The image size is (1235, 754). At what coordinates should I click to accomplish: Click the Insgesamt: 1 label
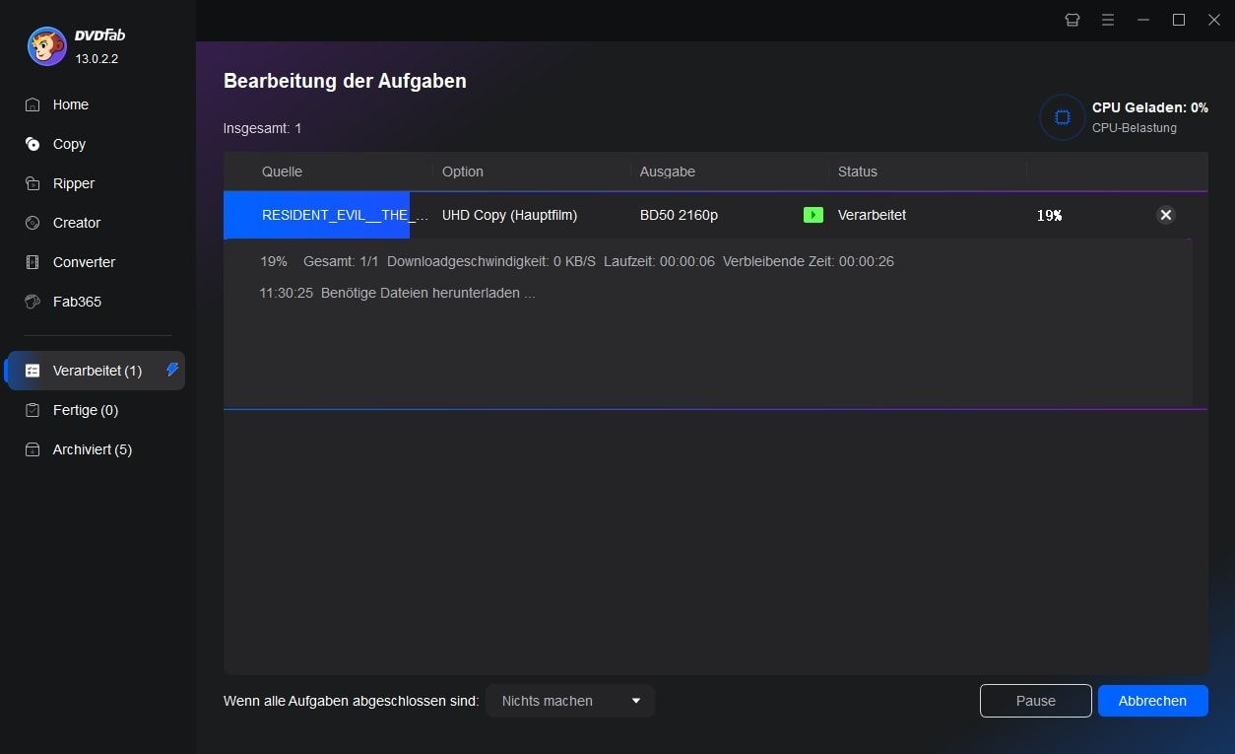pos(263,128)
